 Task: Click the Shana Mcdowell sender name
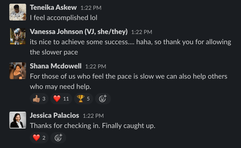(x=56, y=66)
